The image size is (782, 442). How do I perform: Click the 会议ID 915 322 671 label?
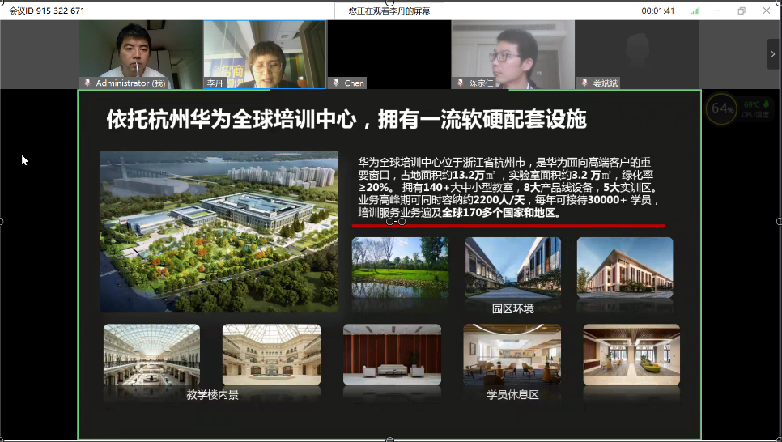coord(47,11)
